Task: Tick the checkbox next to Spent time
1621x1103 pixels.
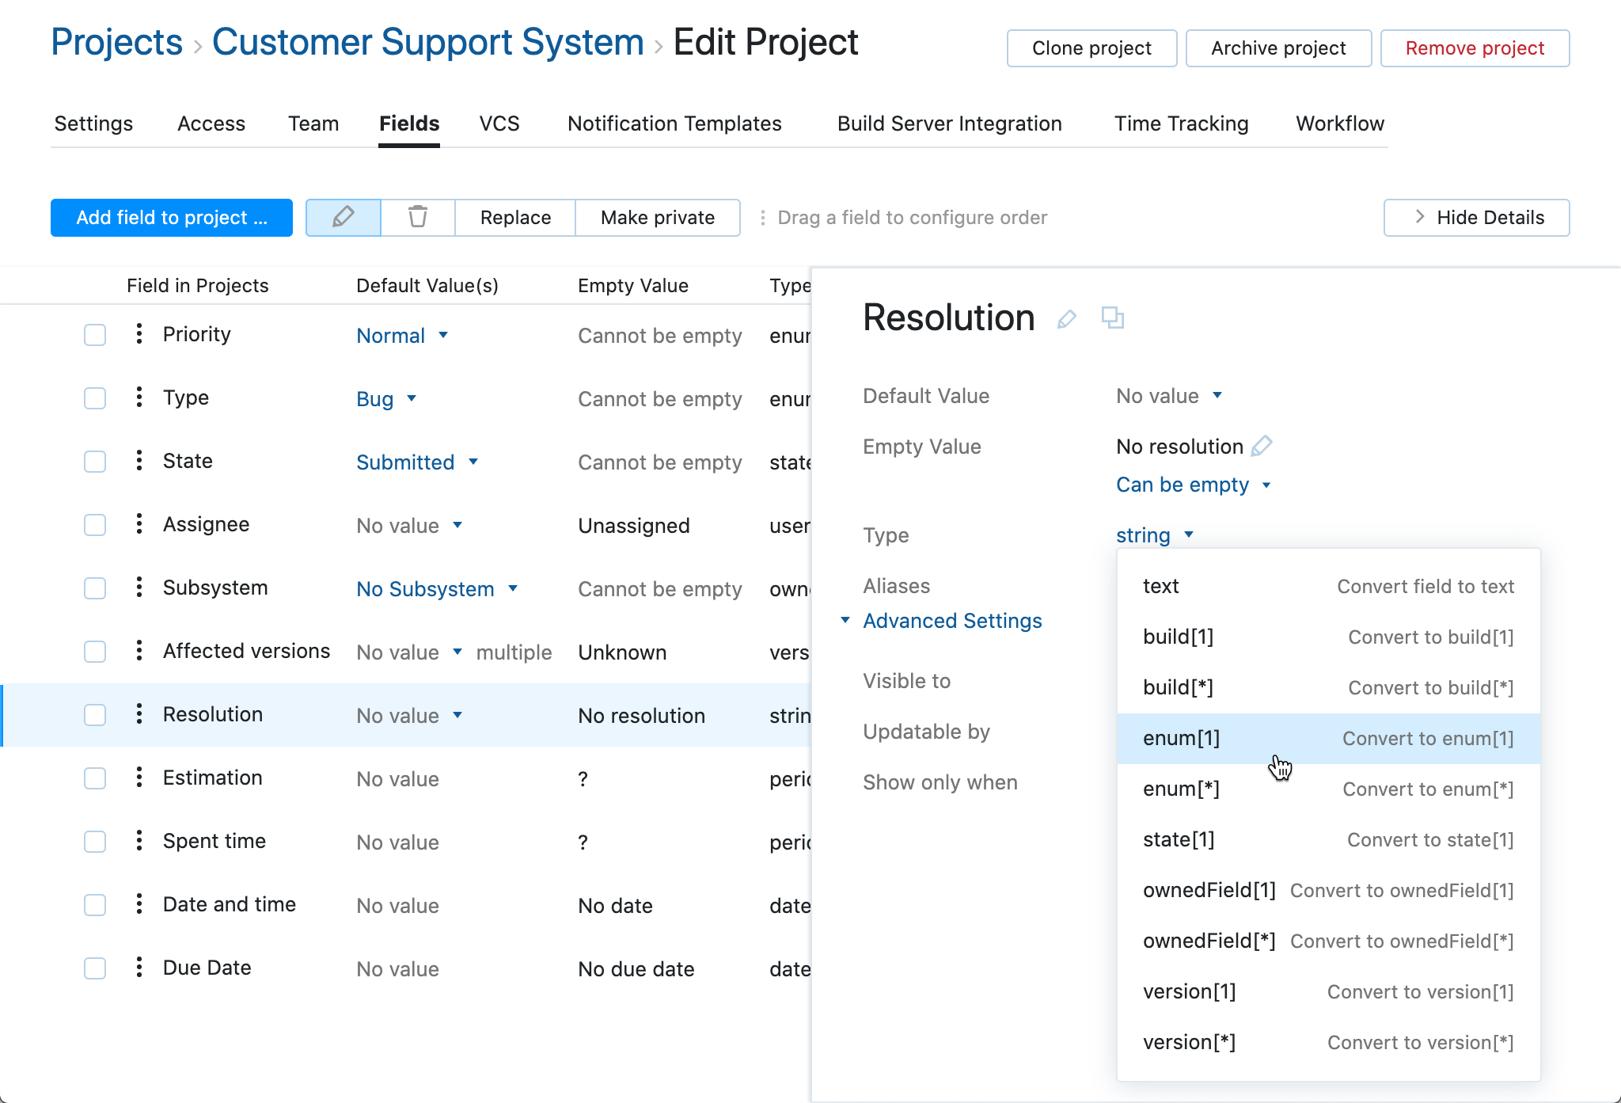Action: point(94,841)
